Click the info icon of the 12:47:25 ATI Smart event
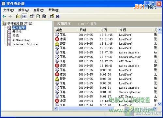The width and height of the screenshot is (163, 118). (57, 61)
